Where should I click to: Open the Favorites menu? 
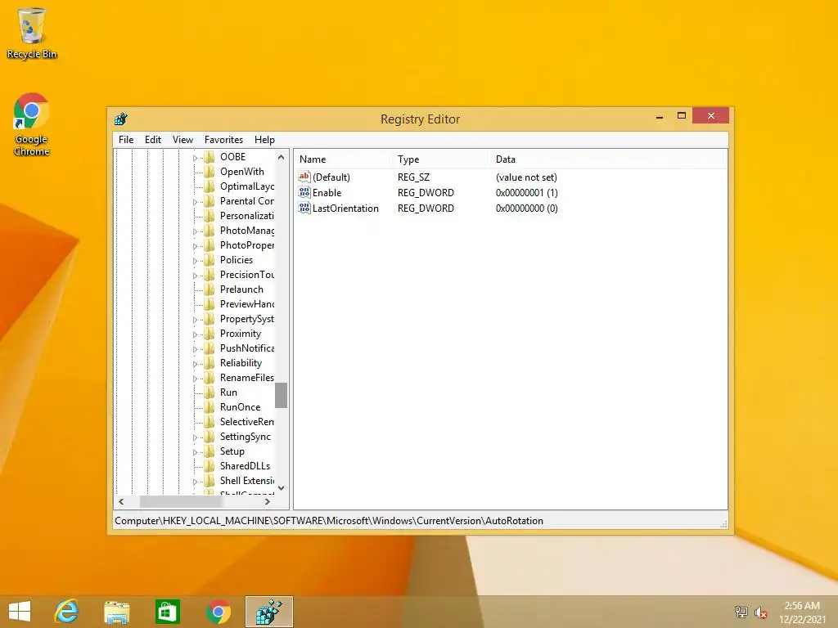coord(223,139)
